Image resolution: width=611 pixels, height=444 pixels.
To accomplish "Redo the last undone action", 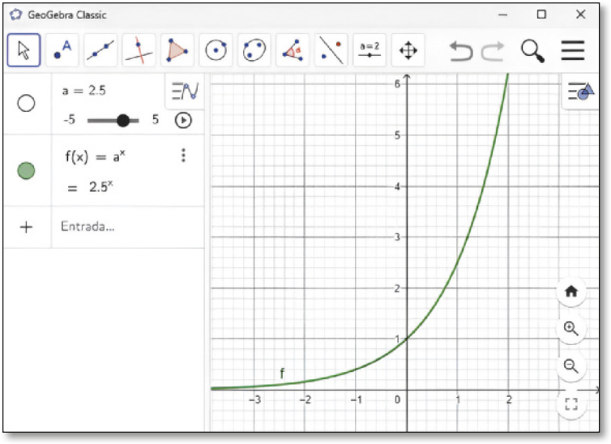I will point(493,50).
